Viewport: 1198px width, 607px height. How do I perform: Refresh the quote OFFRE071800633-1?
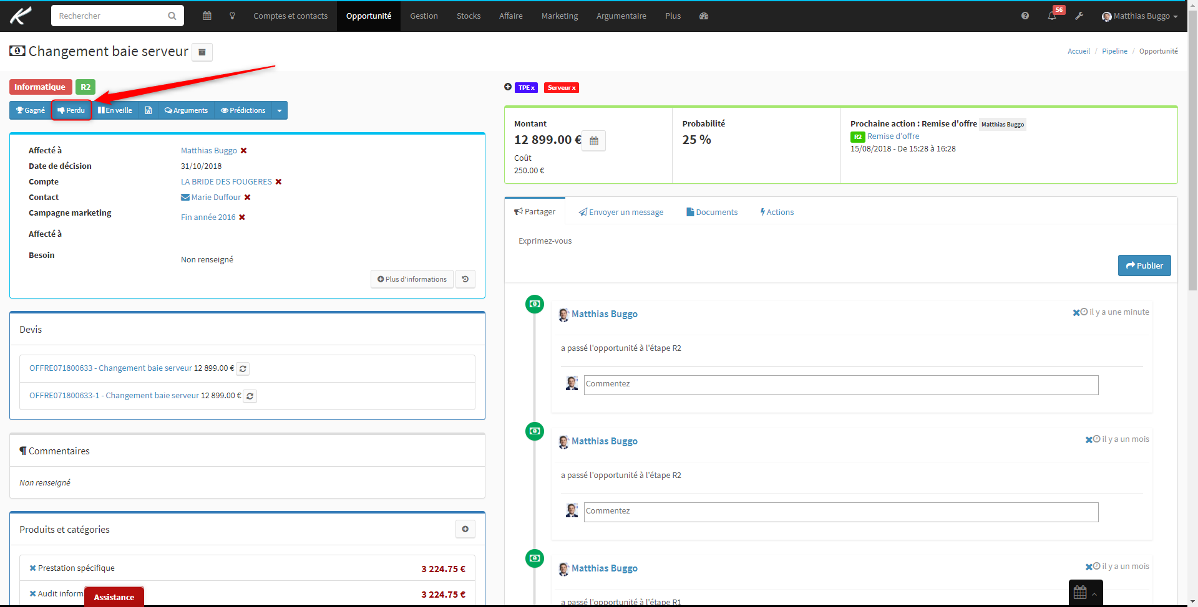coord(250,396)
